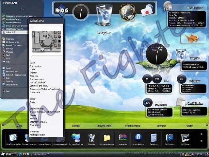The image size is (209, 157).
Task: Click the Display Properties dock item
Action: [29, 139]
